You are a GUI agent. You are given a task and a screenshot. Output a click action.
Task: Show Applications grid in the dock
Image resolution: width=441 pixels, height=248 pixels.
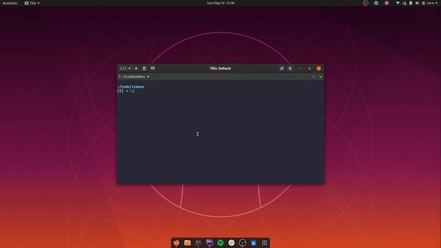click(x=265, y=242)
